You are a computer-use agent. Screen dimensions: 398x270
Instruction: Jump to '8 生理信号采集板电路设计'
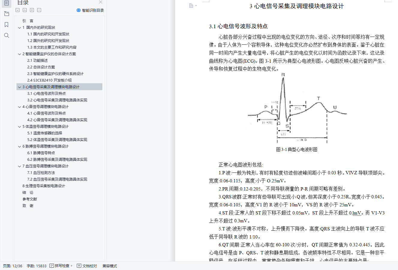click(x=44, y=186)
